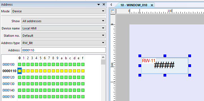The width and height of the screenshot is (204, 101).
Task: Select the RW-11 numeric object
Action: pos(165,66)
